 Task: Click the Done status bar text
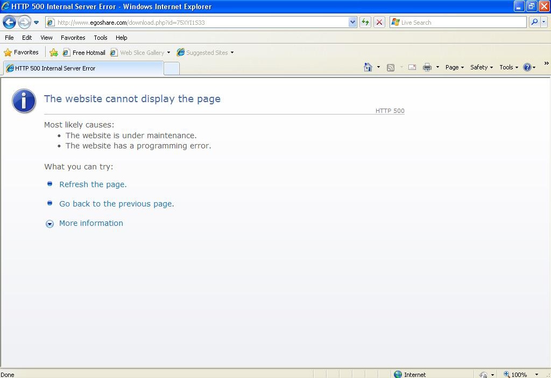click(8, 375)
